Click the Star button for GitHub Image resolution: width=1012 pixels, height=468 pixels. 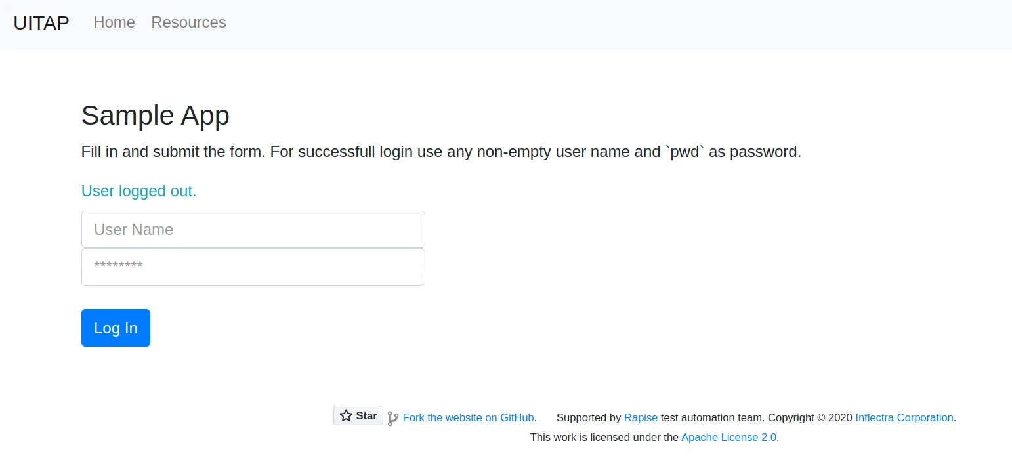point(358,415)
